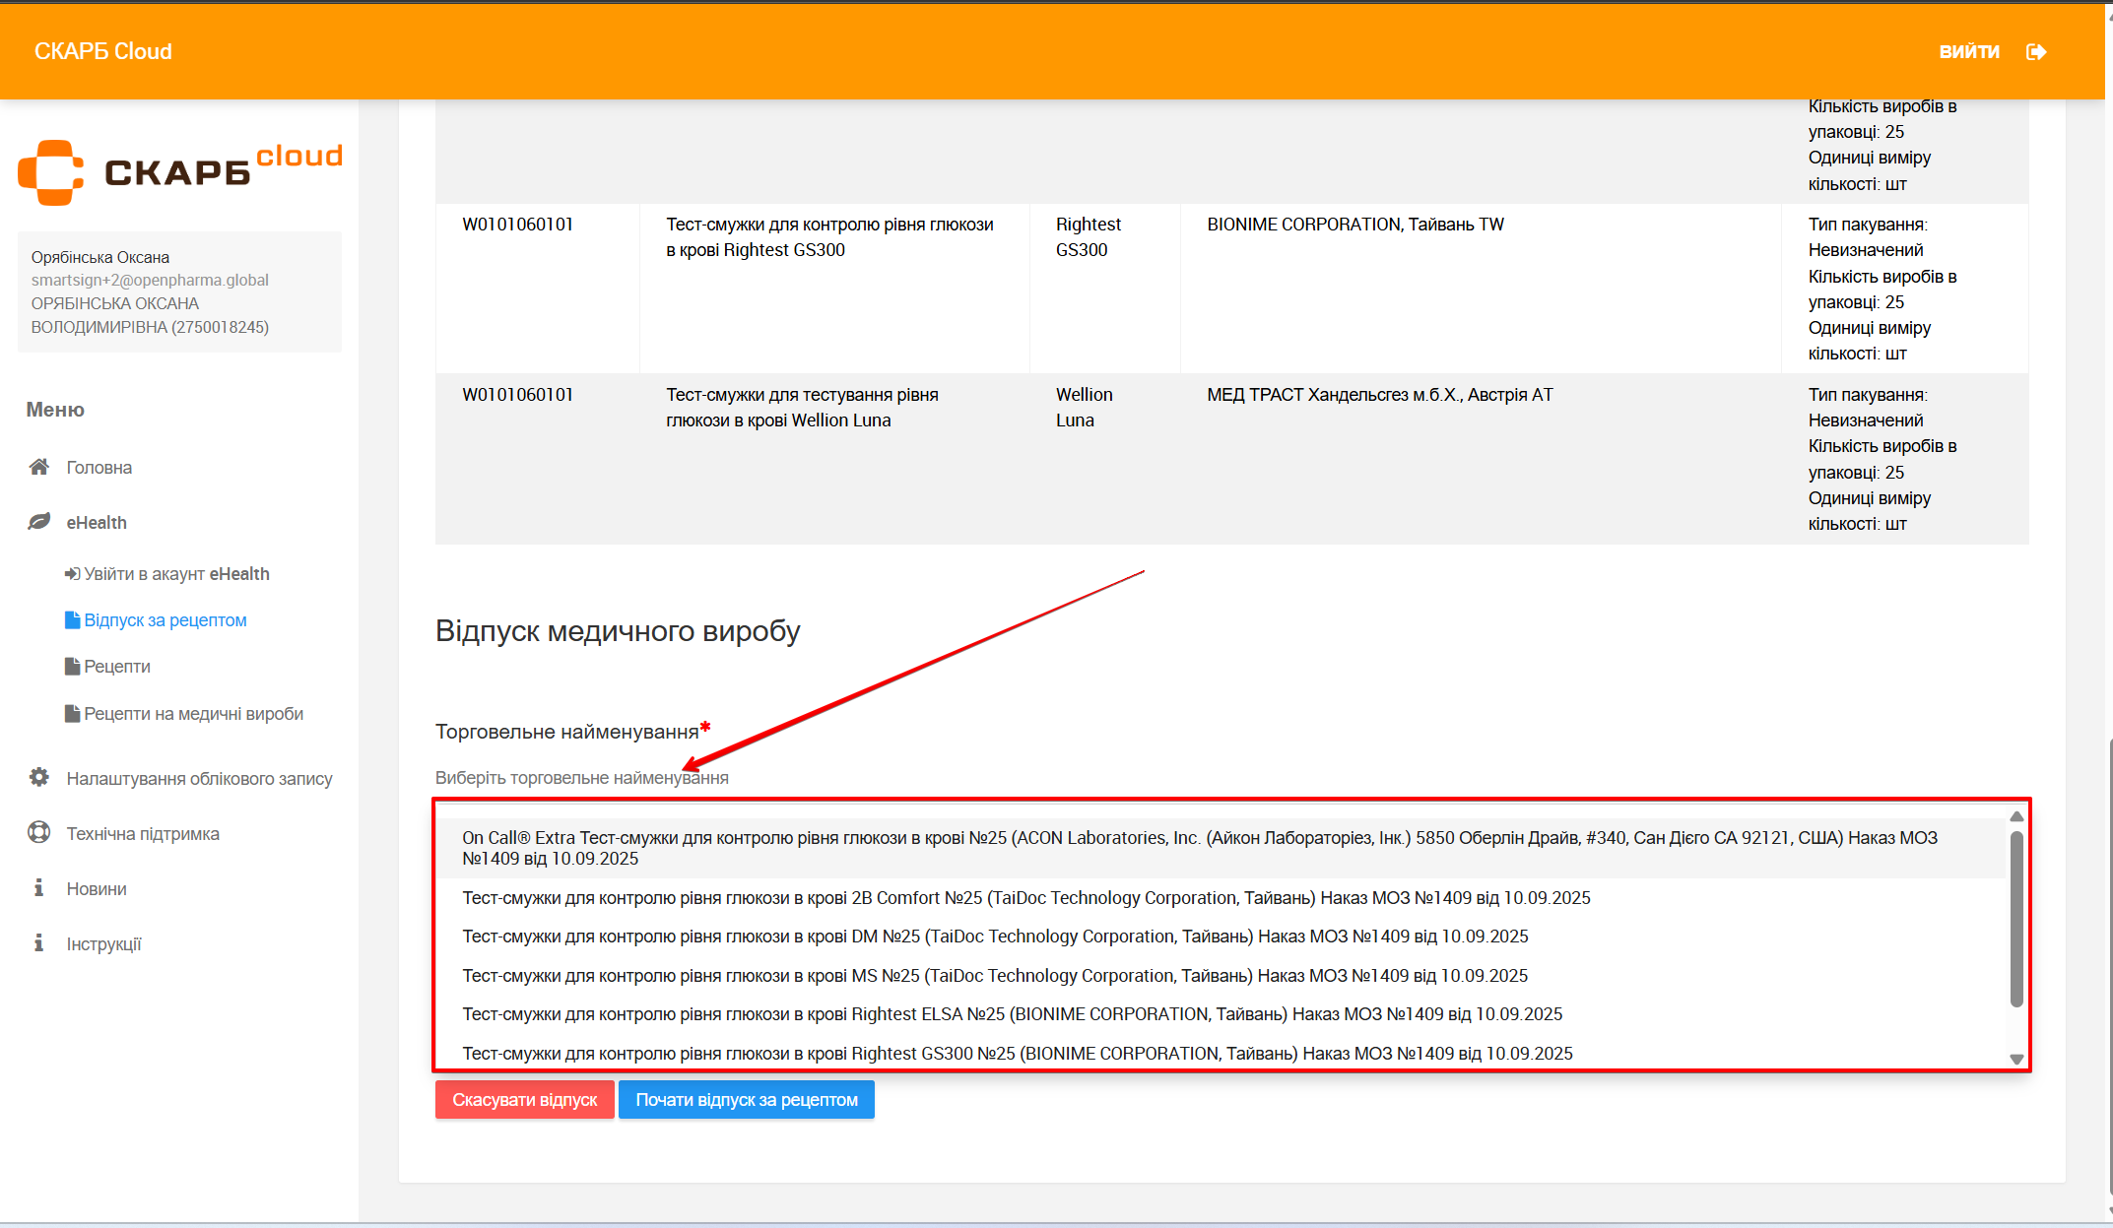2113x1228 pixels.
Task: Click the logout arrow icon
Action: [x=2036, y=51]
